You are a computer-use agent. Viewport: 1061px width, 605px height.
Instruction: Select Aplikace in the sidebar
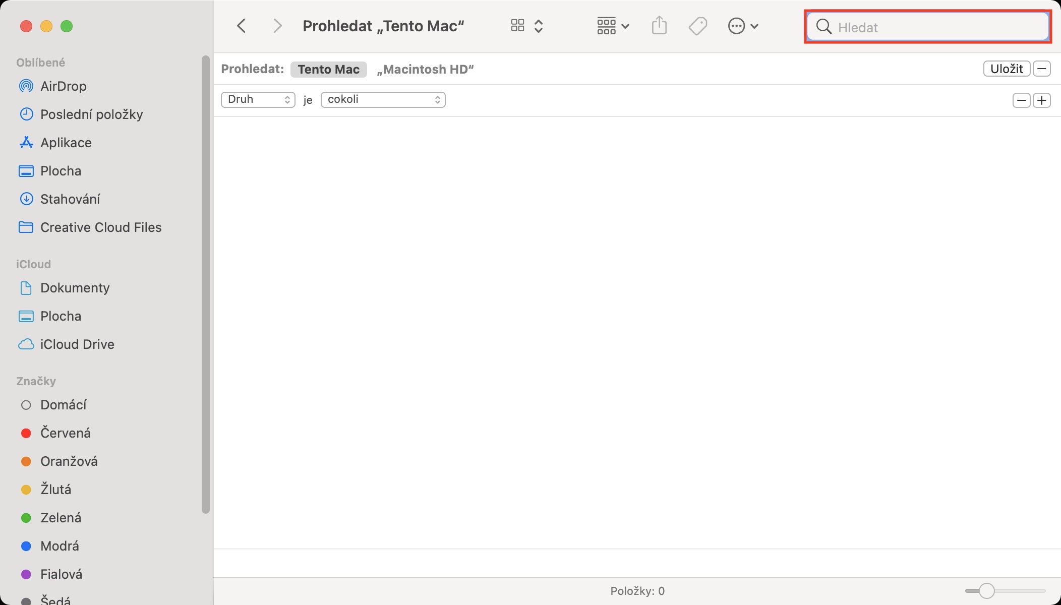[x=66, y=143]
